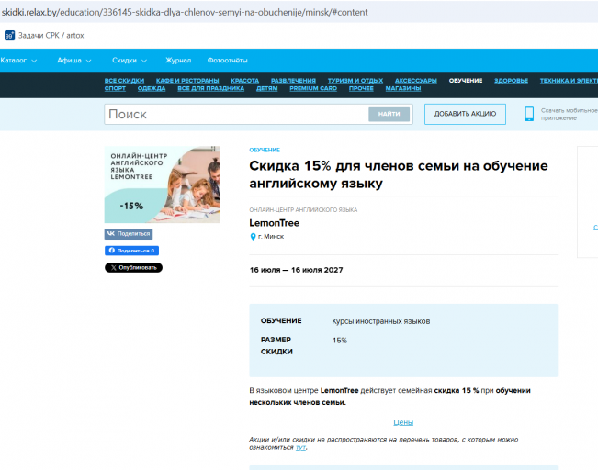The height and width of the screenshot is (470, 598).
Task: Go to ТУРИЗМ И ОТДЫХ category
Action: click(355, 81)
